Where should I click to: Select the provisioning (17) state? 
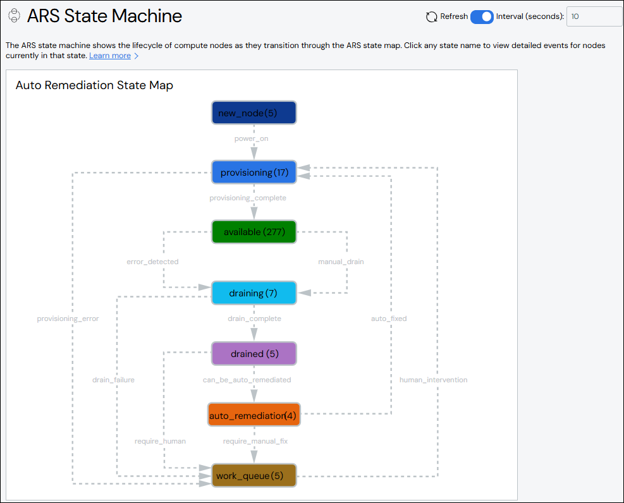pos(254,172)
